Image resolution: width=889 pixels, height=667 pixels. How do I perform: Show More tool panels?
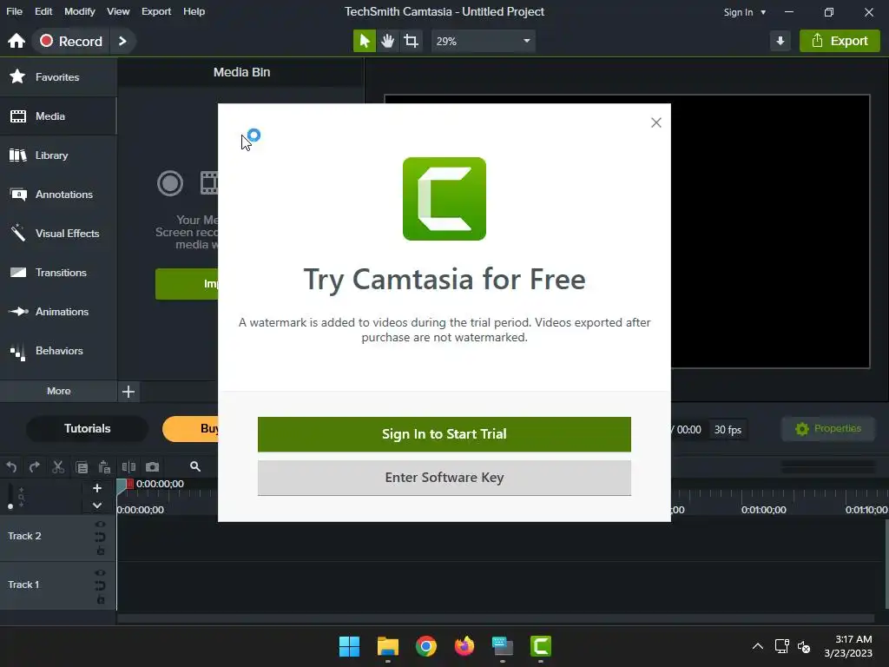[58, 391]
